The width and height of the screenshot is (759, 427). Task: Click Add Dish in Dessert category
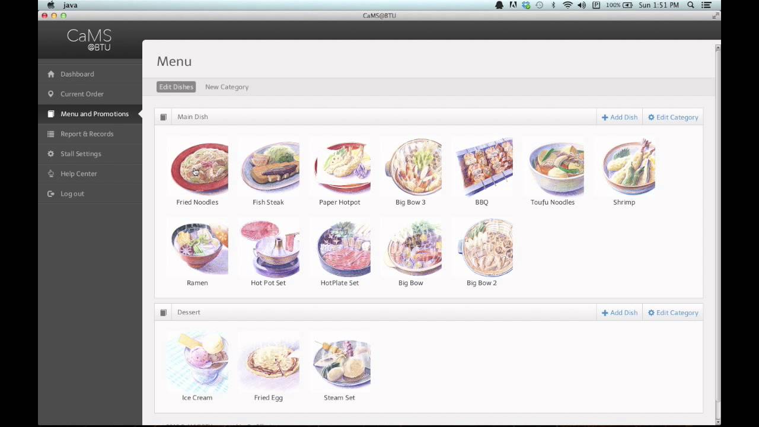click(x=620, y=313)
